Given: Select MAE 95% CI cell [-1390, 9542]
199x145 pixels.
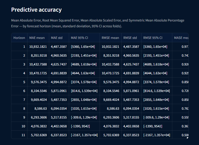Looking at the screenshot, I should pos(84,126).
